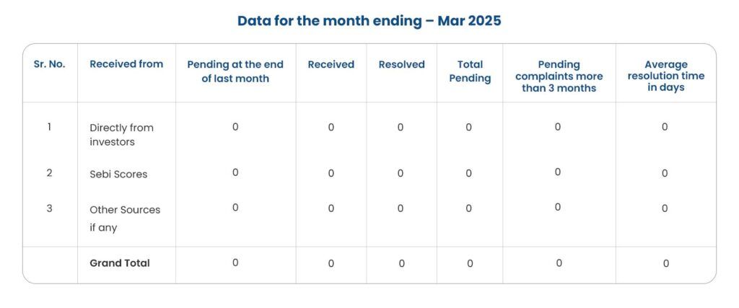The image size is (739, 308).
Task: Select 'Pending at the end of last month' header
Action: (235, 71)
